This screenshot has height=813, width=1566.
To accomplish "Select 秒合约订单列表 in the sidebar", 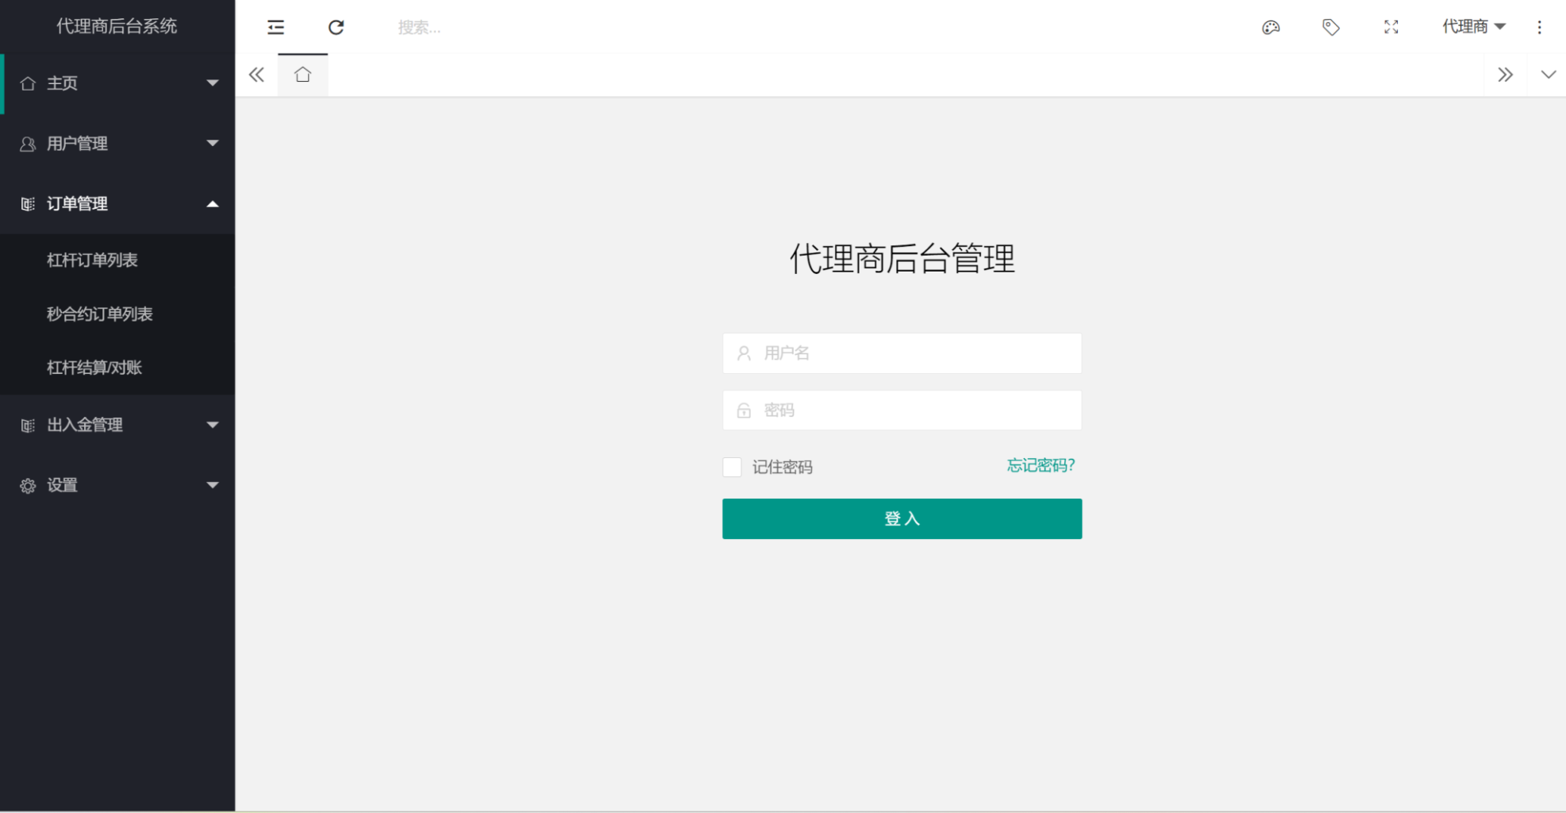I will coord(101,314).
